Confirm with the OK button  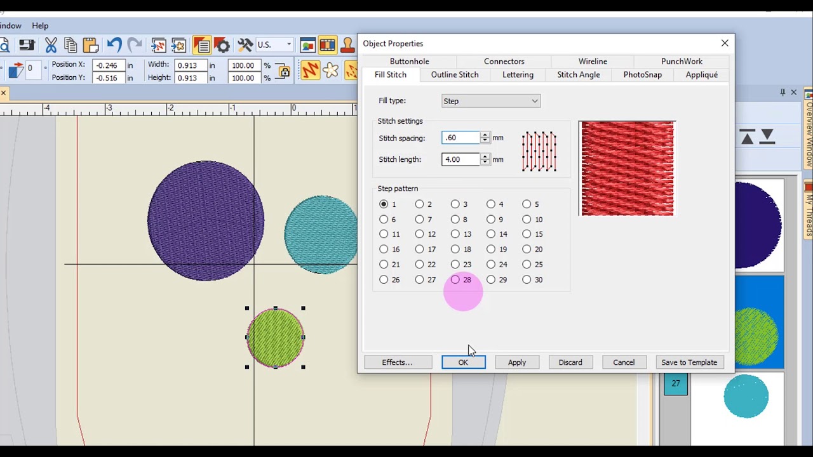point(463,362)
